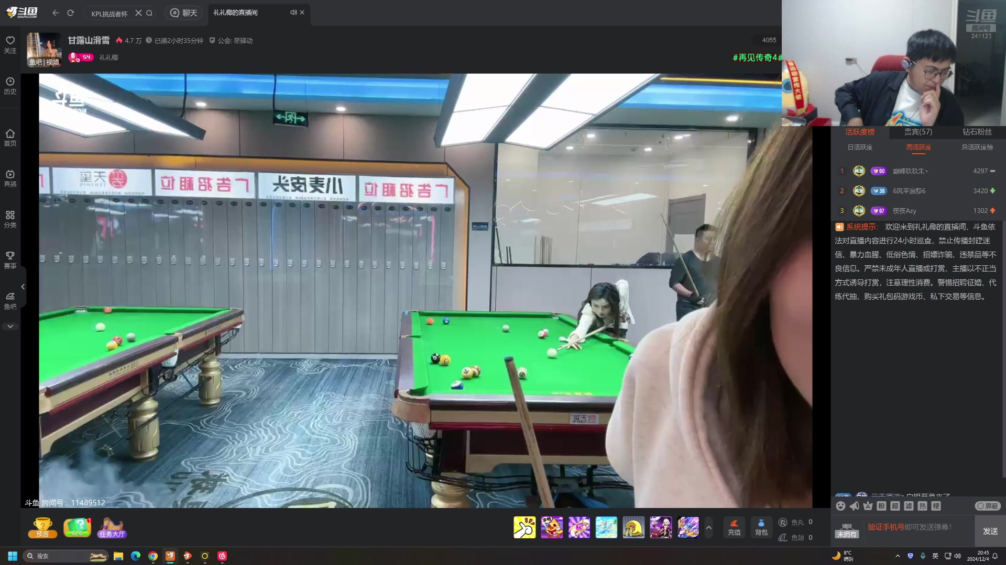Image resolution: width=1006 pixels, height=565 pixels.
Task: Click the Douyu logo at top left
Action: pos(22,13)
